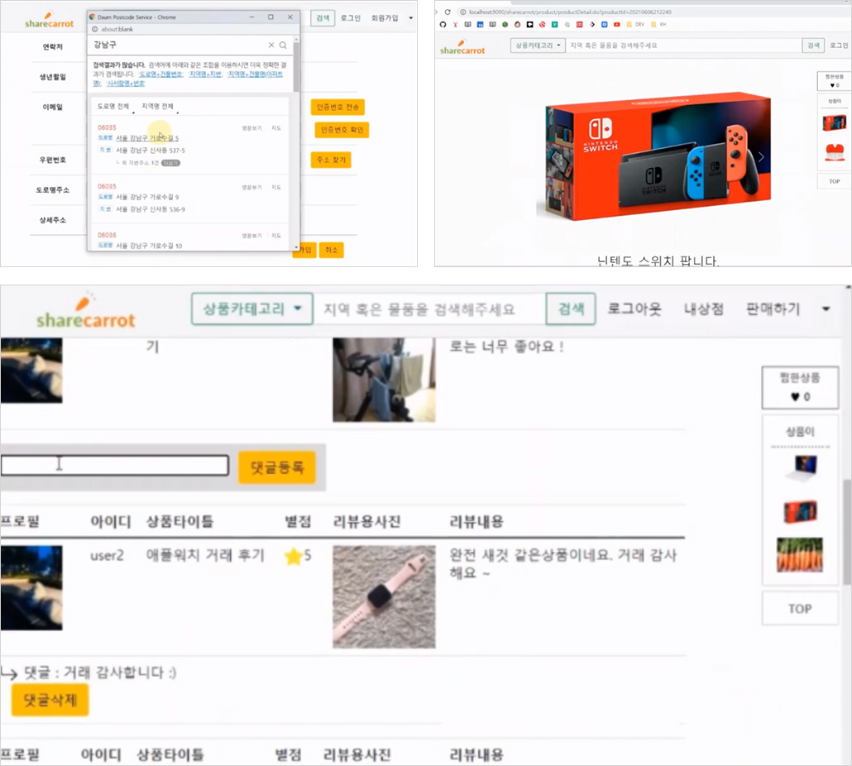This screenshot has height=766, width=852.
Task: Click the vertical scrollbar in the postcode popup
Action: (296, 67)
